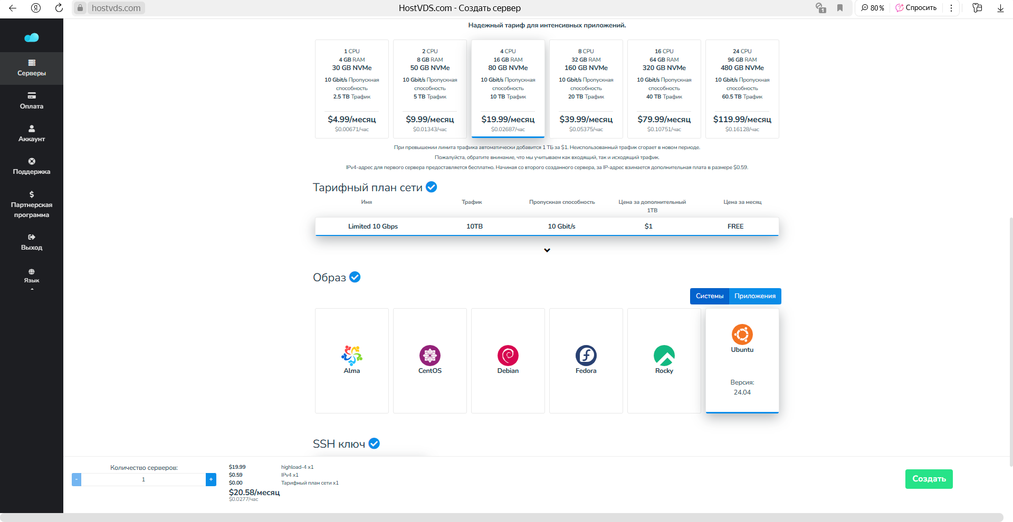Screen dimensions: 1013x522
Task: Click the vertical page scrollbar
Action: (x=1010, y=341)
